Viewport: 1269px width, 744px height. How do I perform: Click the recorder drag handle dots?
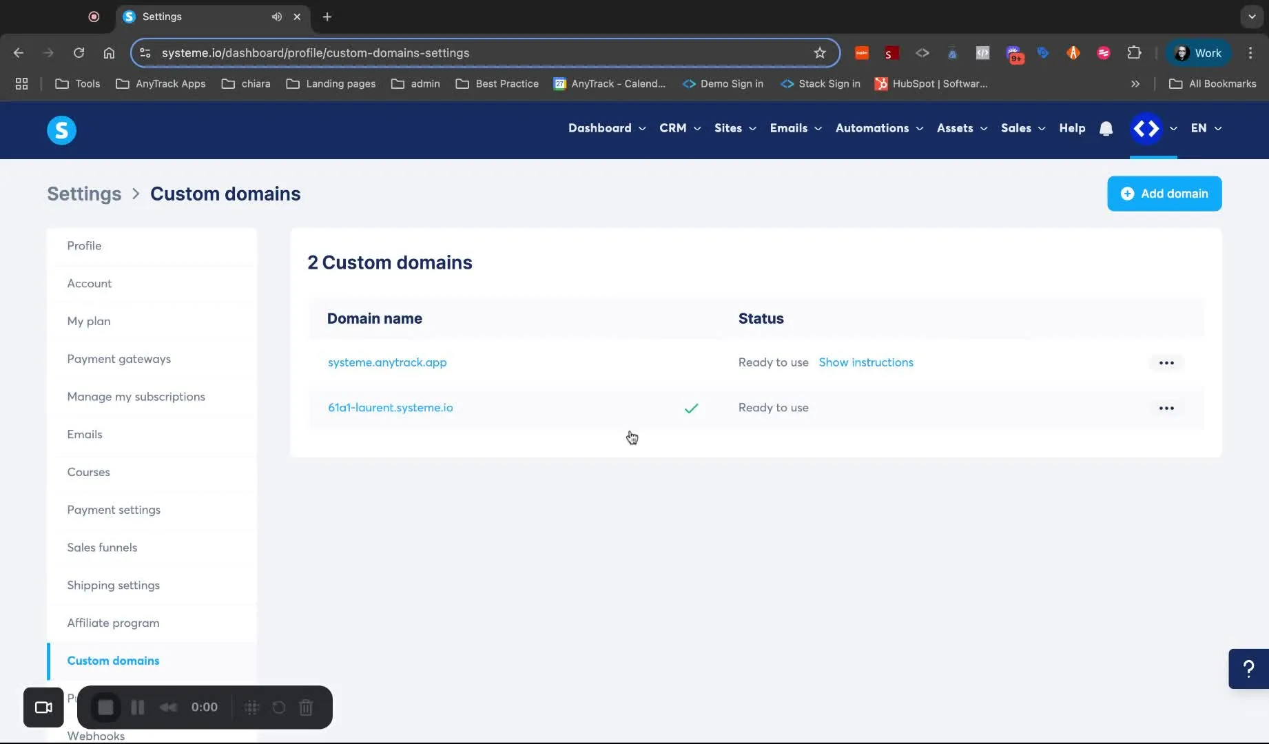click(251, 707)
